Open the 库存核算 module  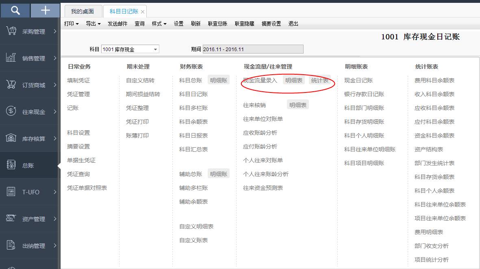click(x=30, y=138)
